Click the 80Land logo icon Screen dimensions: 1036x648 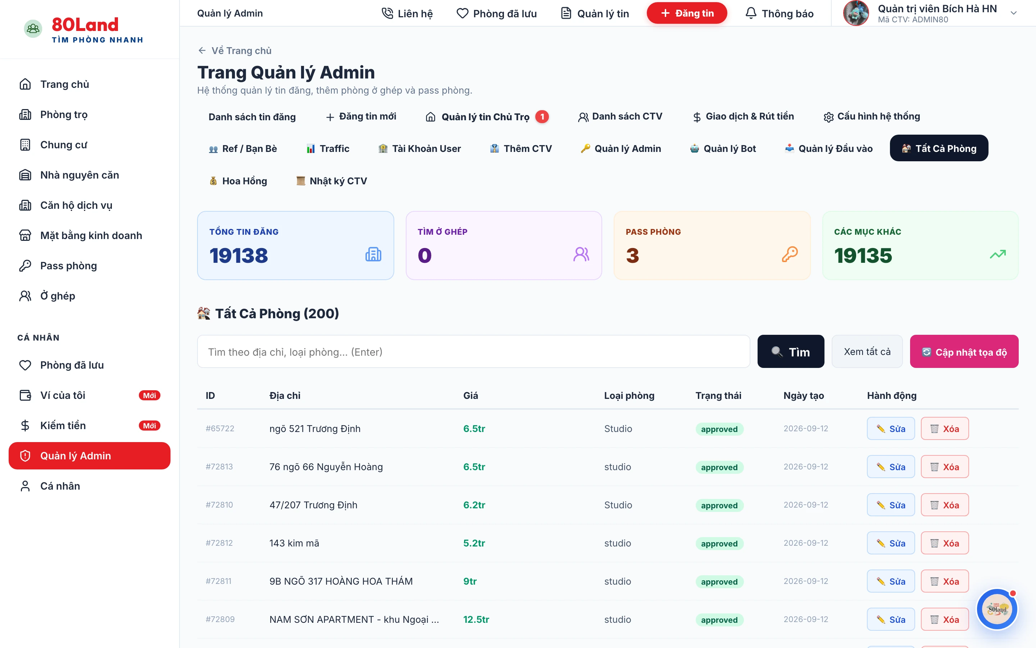tap(33, 29)
